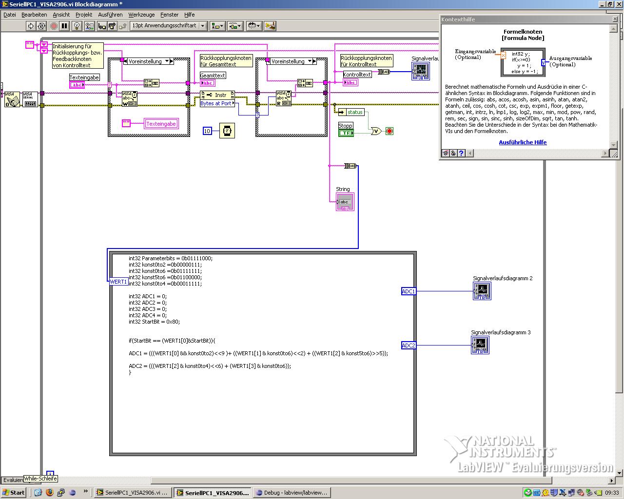Click the Windows Start button
This screenshot has height=499, width=624.
pyautogui.click(x=14, y=493)
